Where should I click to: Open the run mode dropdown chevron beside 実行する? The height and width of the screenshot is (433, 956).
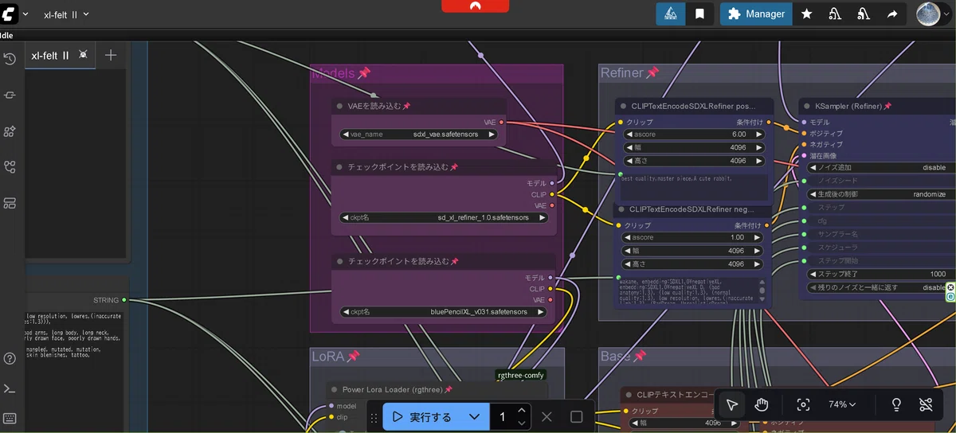point(475,416)
